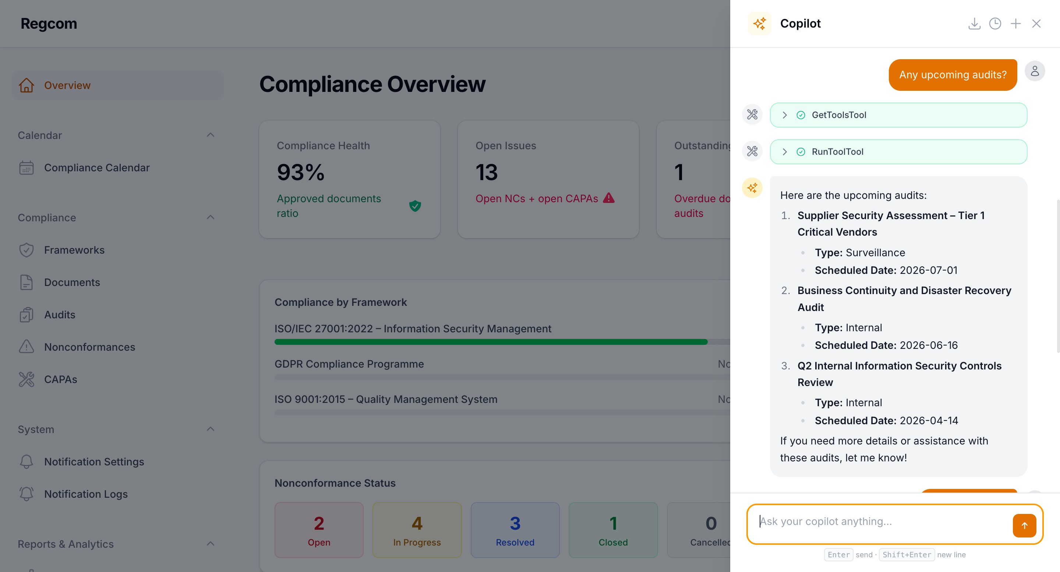Click the Nonconformances warning triangle icon
1060x572 pixels.
[x=26, y=347]
